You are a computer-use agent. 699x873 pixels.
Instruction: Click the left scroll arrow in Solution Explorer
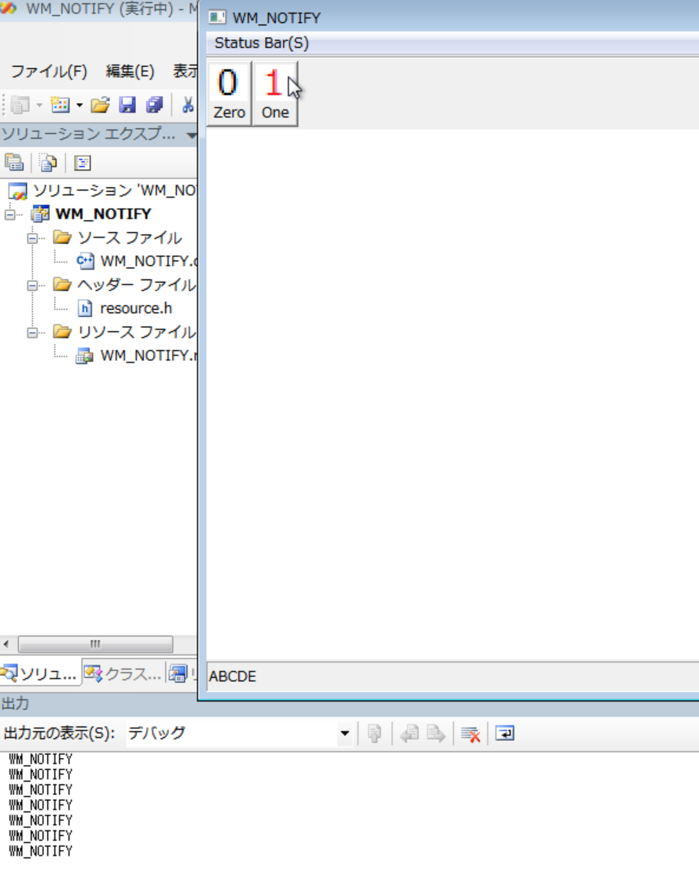click(x=6, y=644)
